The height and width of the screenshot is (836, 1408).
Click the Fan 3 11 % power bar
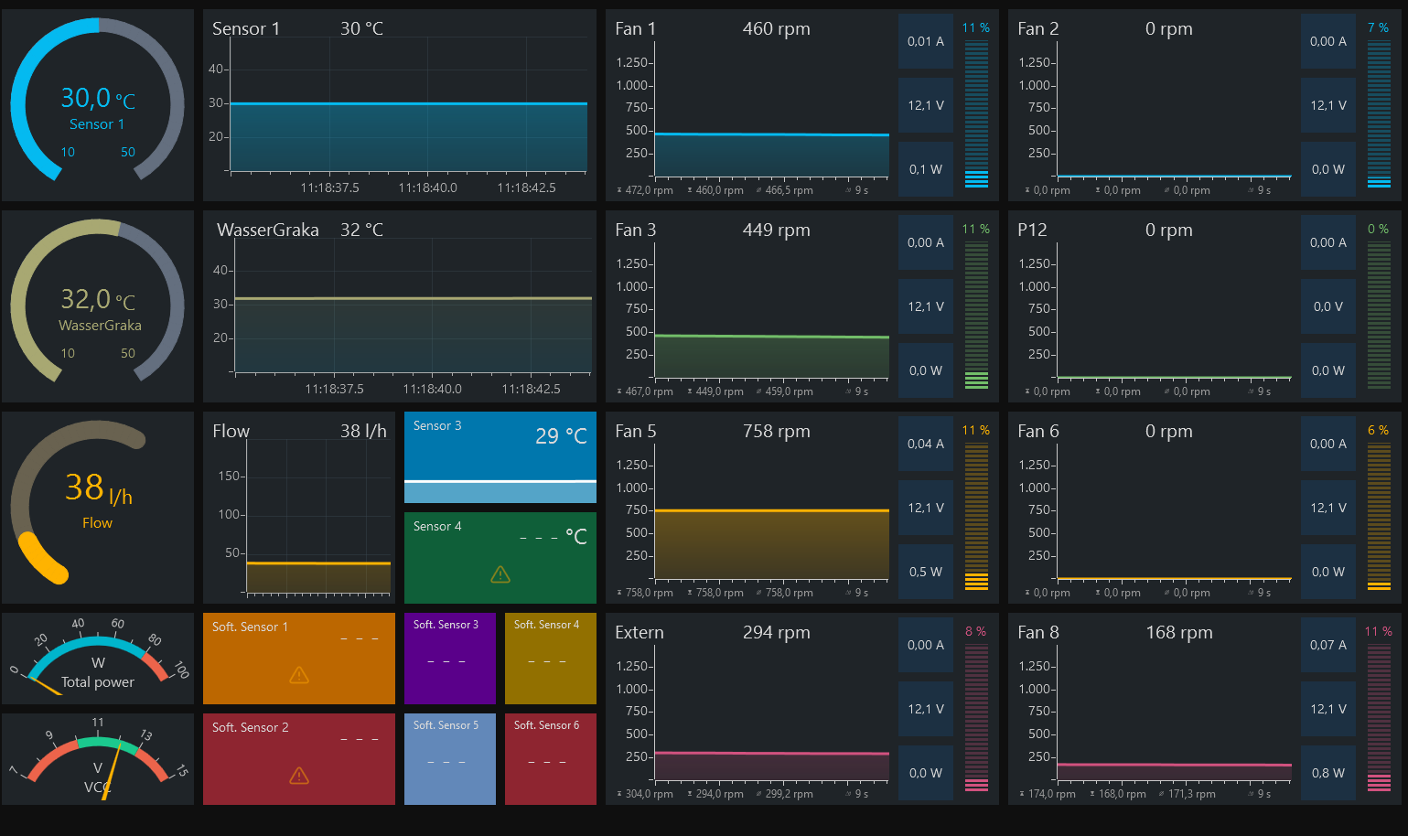point(976,315)
